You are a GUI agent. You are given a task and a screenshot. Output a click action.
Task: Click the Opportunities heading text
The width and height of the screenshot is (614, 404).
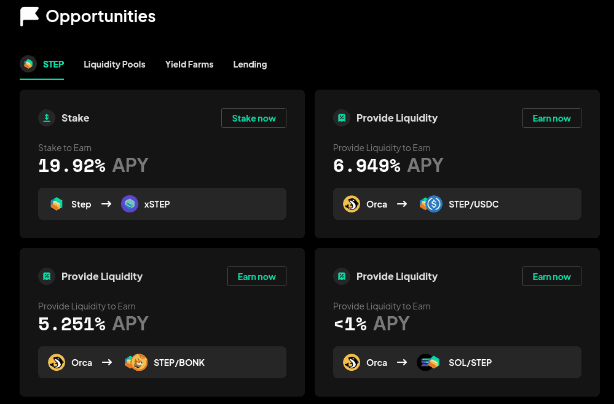coord(101,17)
